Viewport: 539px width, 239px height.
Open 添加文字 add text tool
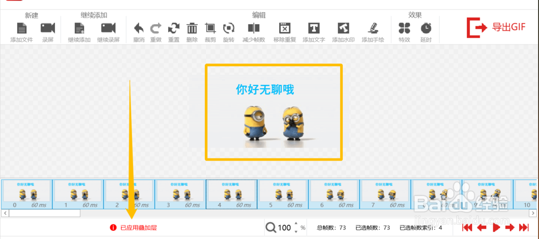point(314,28)
